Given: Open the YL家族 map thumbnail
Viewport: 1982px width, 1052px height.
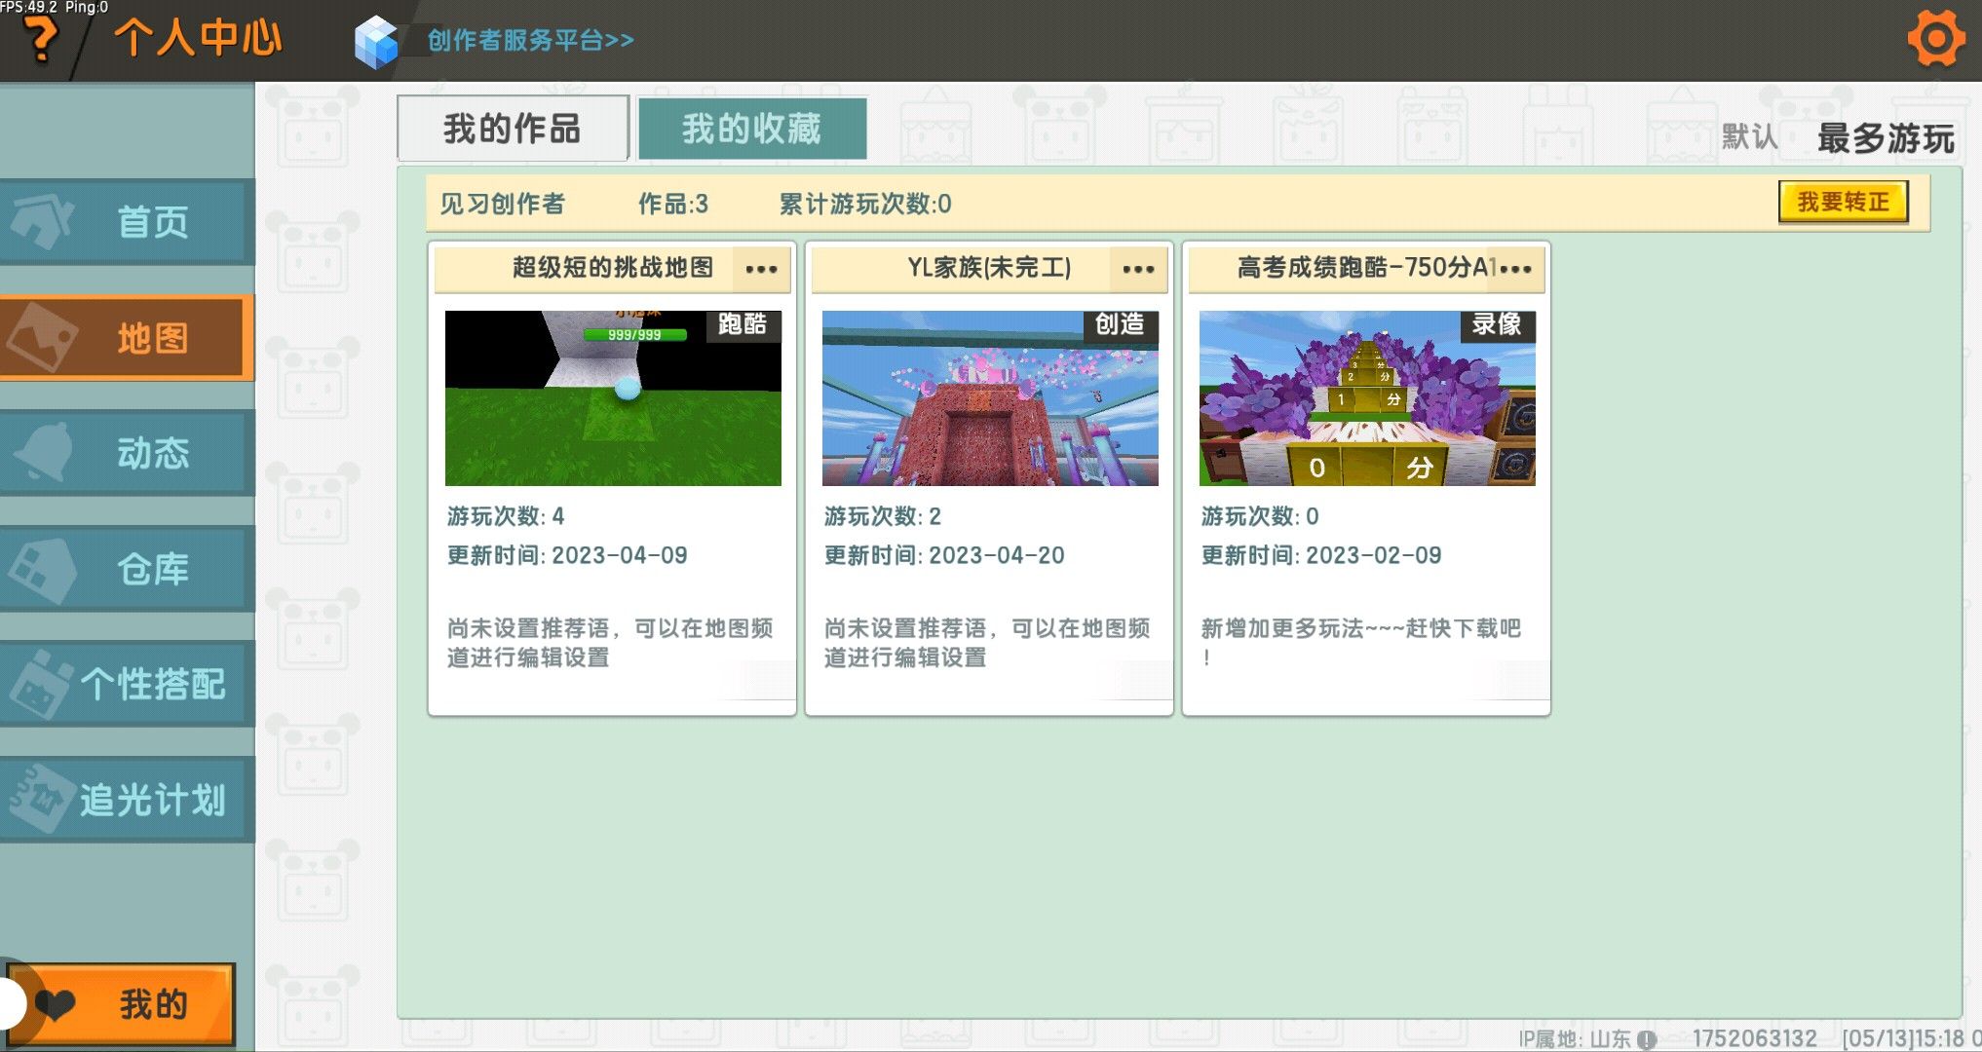Looking at the screenshot, I should point(990,397).
